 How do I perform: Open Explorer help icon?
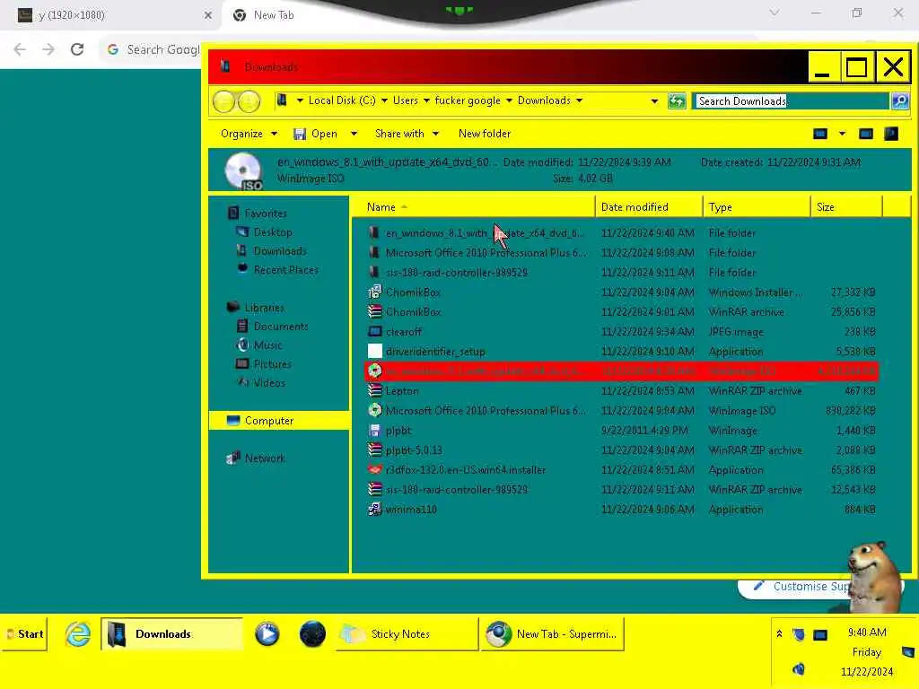[x=891, y=134]
